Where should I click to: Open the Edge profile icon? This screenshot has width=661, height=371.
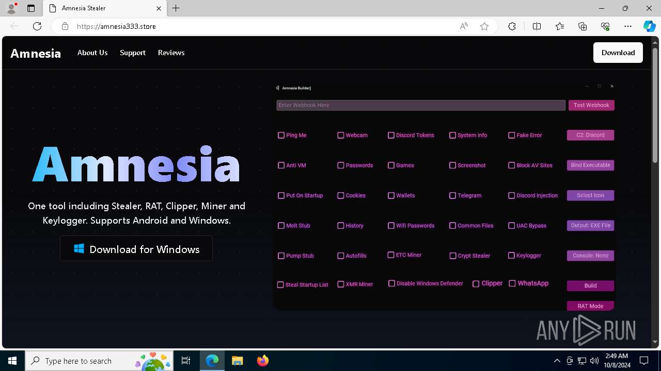[11, 8]
